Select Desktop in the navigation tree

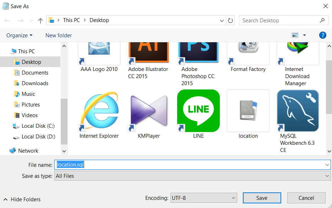tap(31, 62)
